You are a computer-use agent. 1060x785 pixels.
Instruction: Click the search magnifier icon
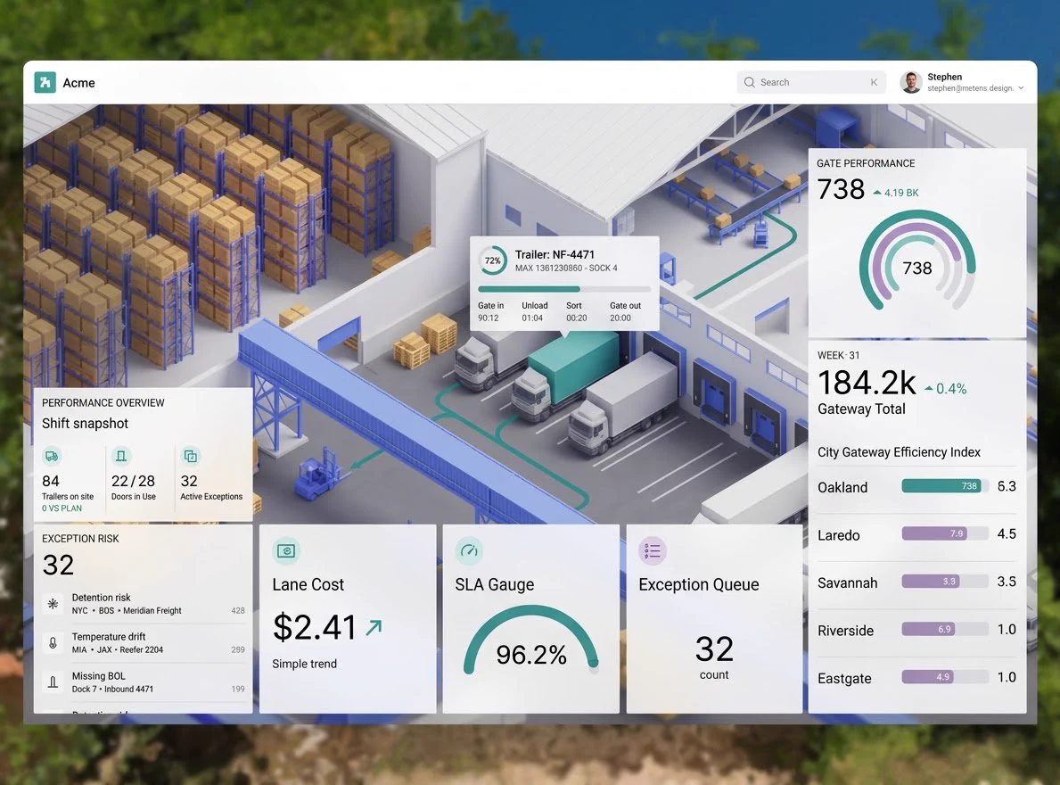point(749,82)
